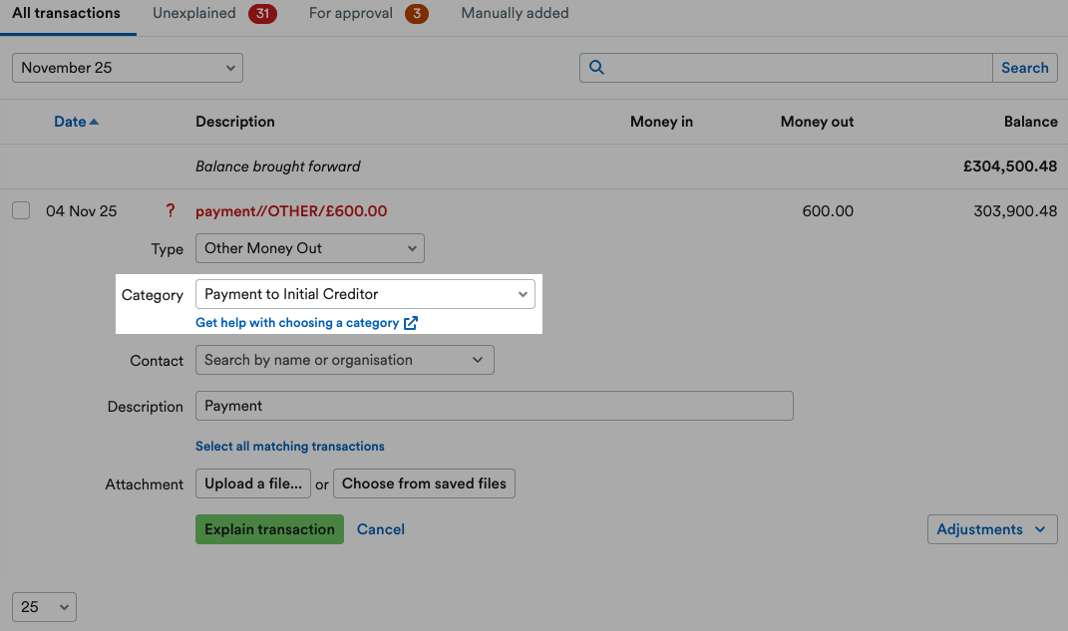Click the Description field containing Payment
Image resolution: width=1068 pixels, height=631 pixels.
(495, 406)
